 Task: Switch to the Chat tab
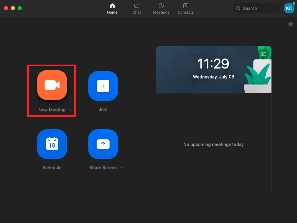coord(136,9)
